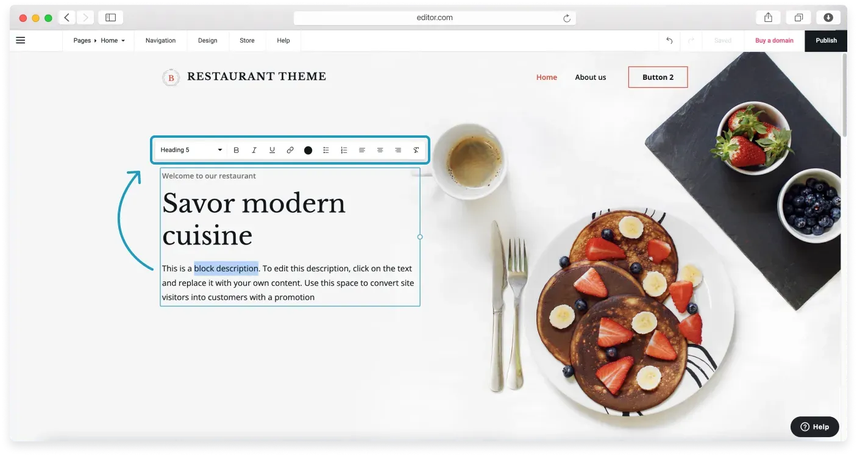Align text to the right
The height and width of the screenshot is (456, 857).
pyautogui.click(x=398, y=150)
